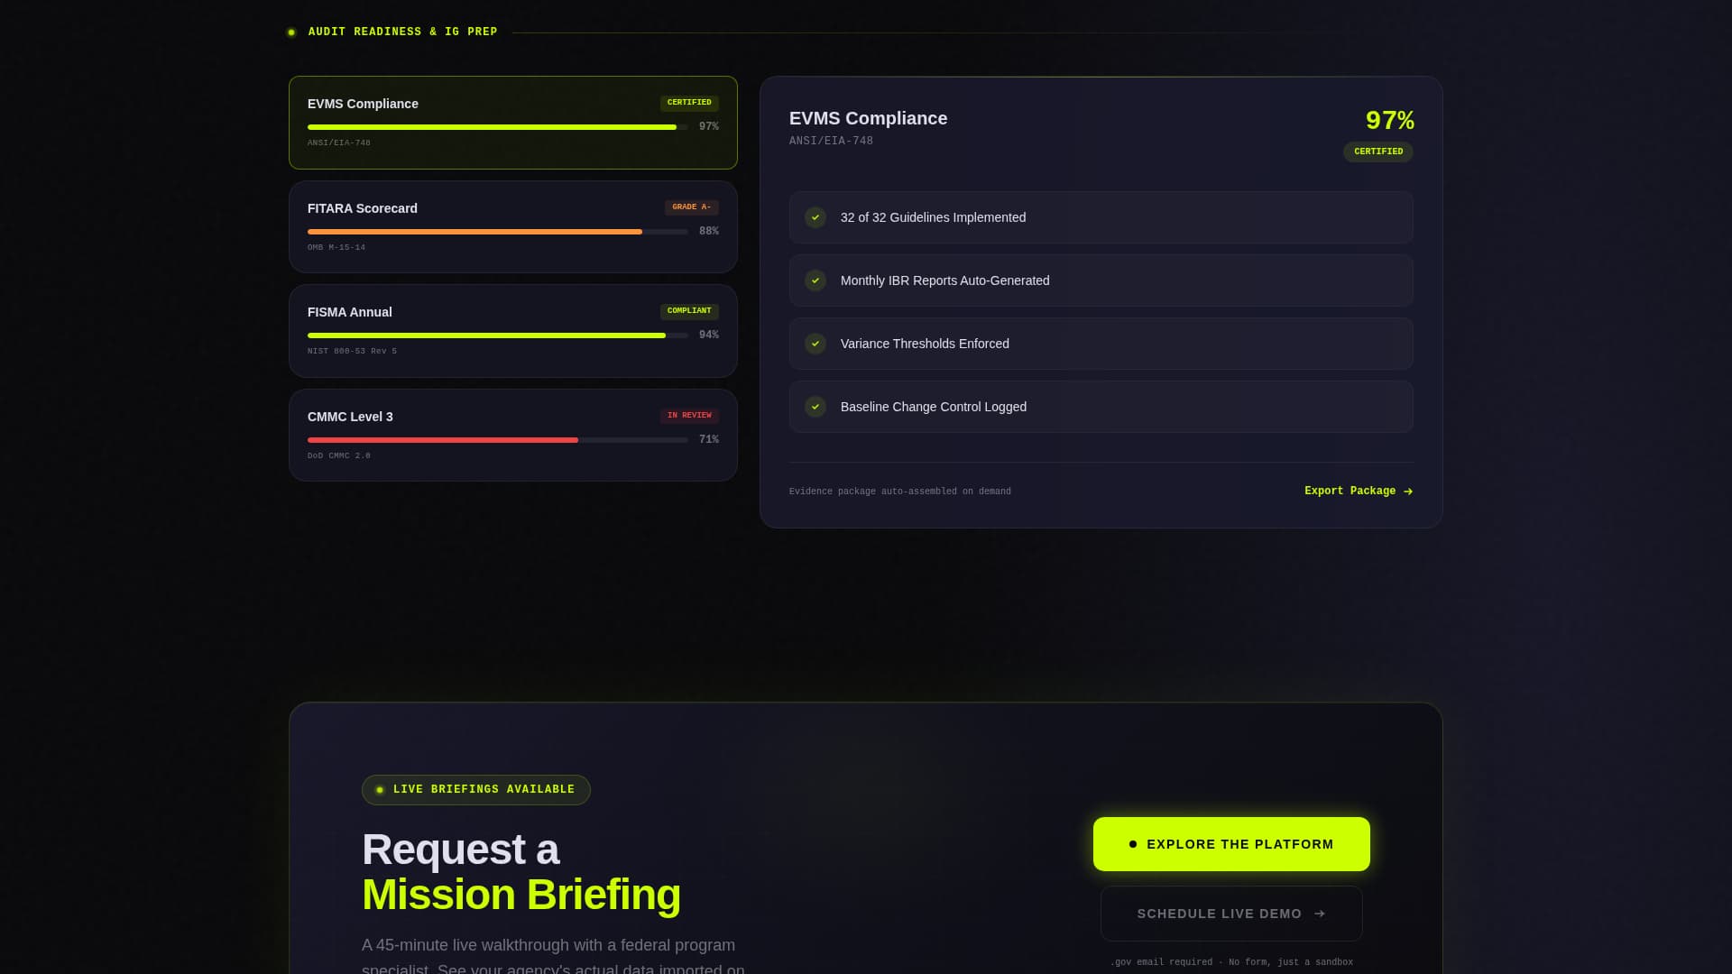The width and height of the screenshot is (1732, 974).
Task: Click the GRADE A- badge
Action: click(691, 207)
